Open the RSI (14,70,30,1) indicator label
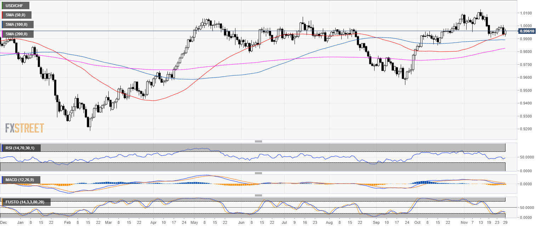 pyautogui.click(x=21, y=148)
